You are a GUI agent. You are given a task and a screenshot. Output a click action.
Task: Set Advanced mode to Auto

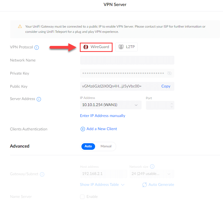pyautogui.click(x=88, y=146)
